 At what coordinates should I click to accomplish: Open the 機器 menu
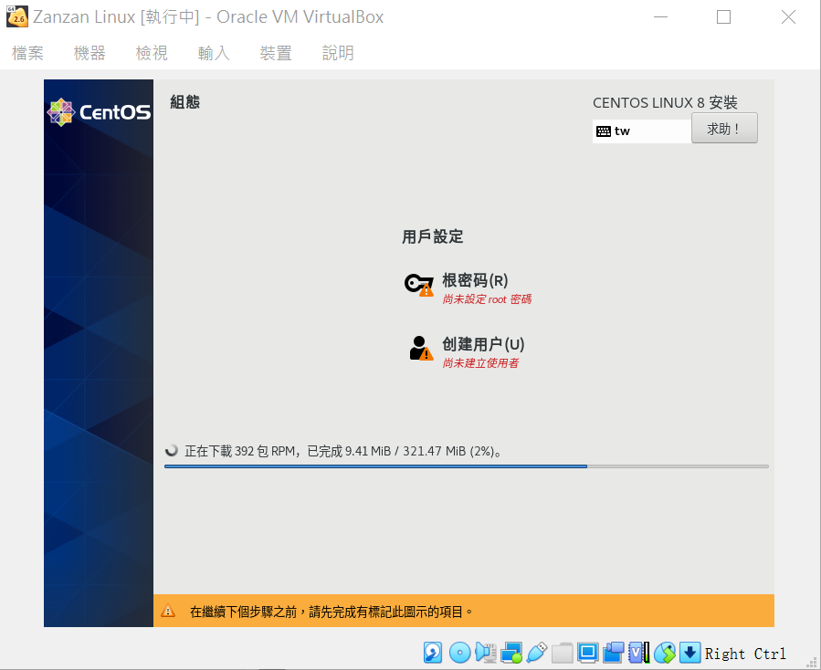coord(89,53)
